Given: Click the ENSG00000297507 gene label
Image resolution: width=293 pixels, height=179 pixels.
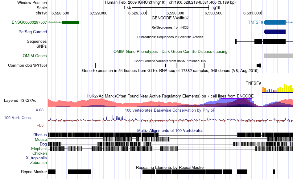Looking at the screenshot, I should pos(29,22).
